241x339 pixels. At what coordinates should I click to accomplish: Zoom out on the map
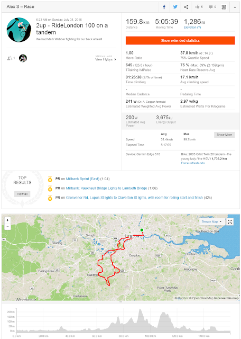click(7, 226)
